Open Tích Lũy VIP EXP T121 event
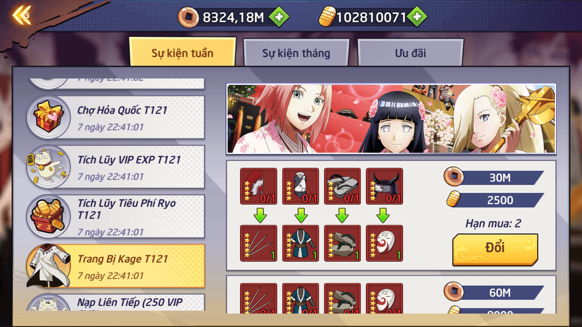 tap(116, 167)
